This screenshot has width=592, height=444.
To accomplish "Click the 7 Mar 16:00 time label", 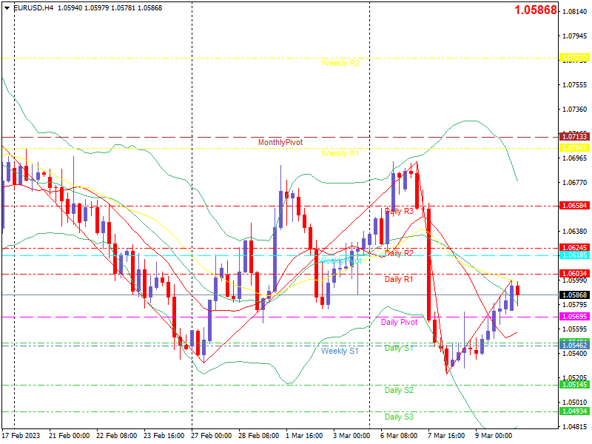I will pyautogui.click(x=446, y=436).
